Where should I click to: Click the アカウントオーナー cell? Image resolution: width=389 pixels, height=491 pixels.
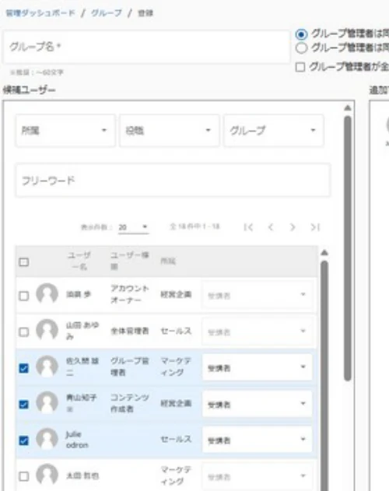[x=129, y=294]
